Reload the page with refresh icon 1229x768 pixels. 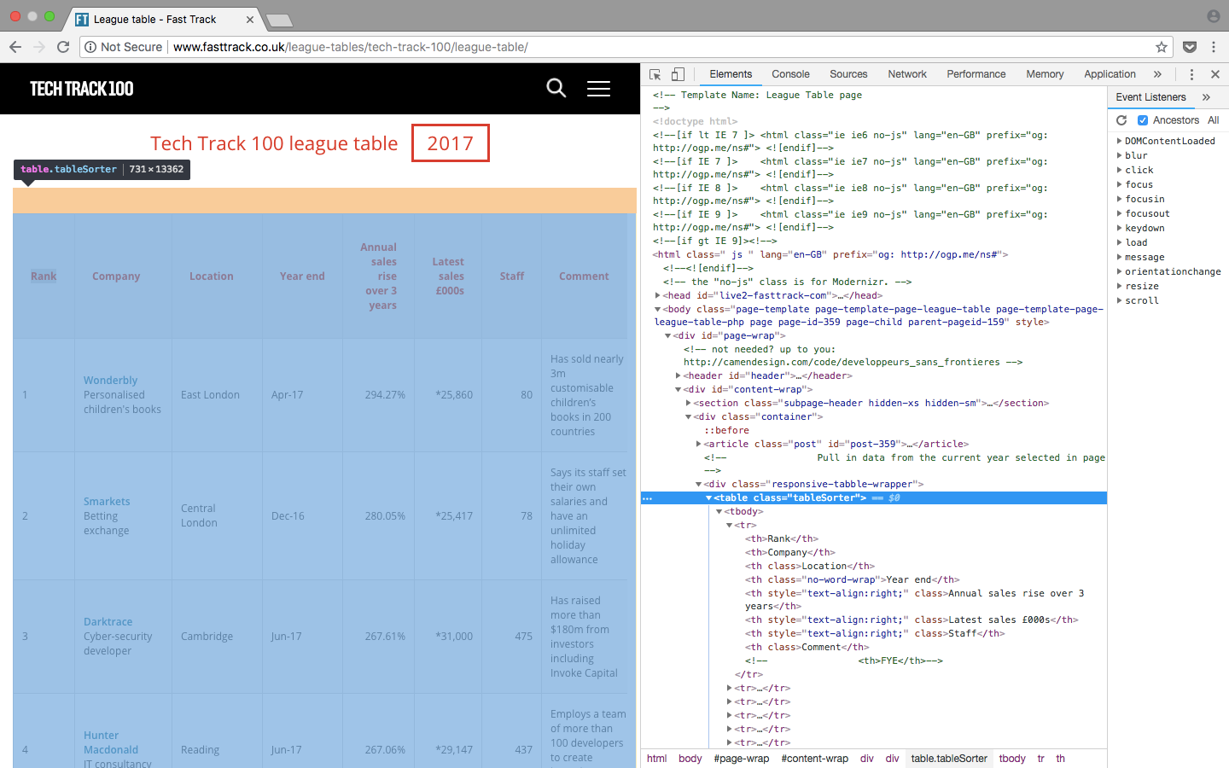(x=63, y=47)
